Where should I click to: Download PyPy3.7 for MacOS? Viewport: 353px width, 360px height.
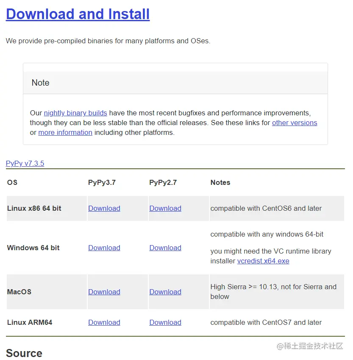tap(104, 292)
